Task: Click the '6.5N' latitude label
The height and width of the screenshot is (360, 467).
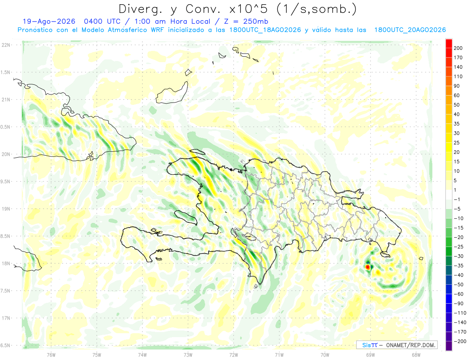Action: (x=5, y=345)
